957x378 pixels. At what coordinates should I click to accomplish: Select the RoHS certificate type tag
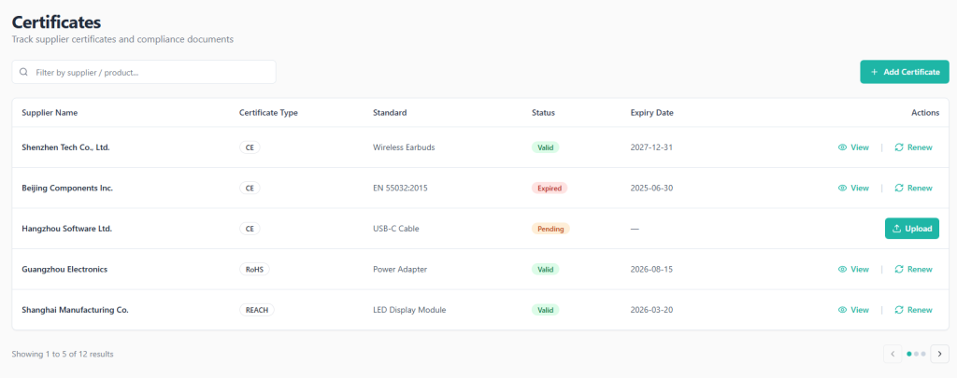(254, 269)
